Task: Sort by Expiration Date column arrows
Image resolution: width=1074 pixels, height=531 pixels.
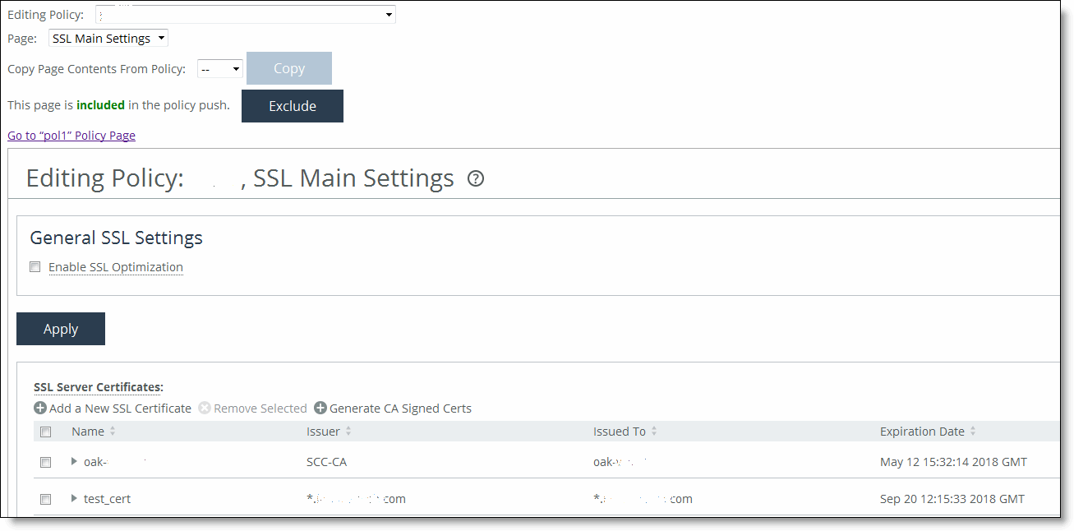Action: click(x=973, y=432)
